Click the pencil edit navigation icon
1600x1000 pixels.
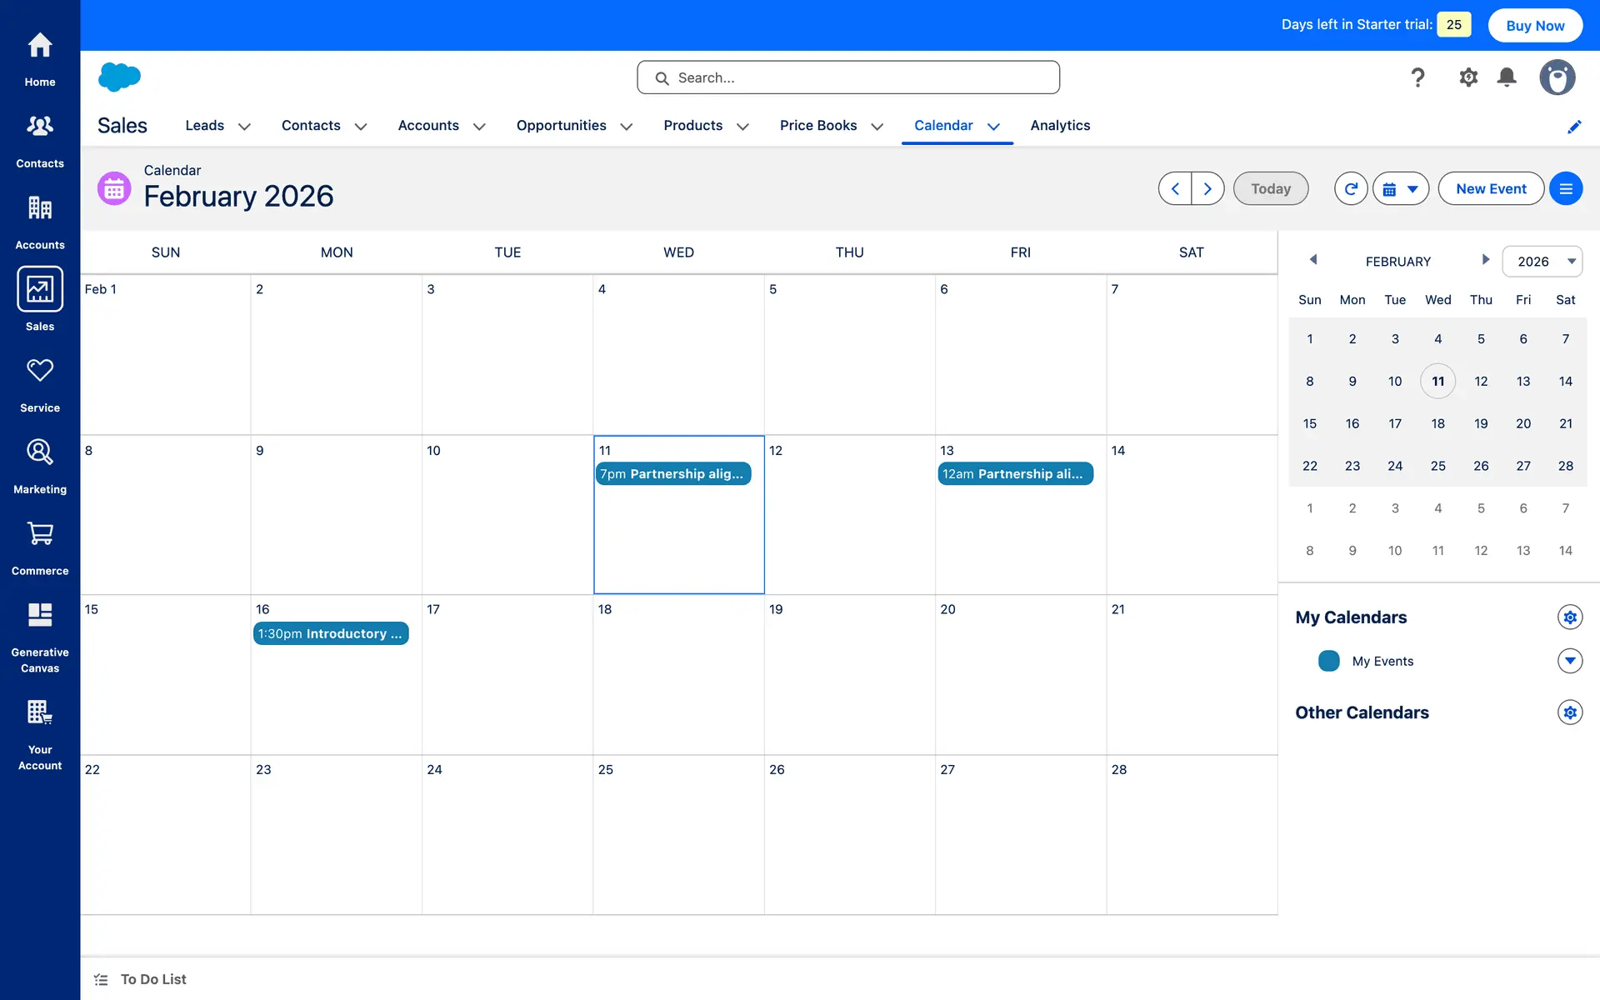click(1574, 127)
